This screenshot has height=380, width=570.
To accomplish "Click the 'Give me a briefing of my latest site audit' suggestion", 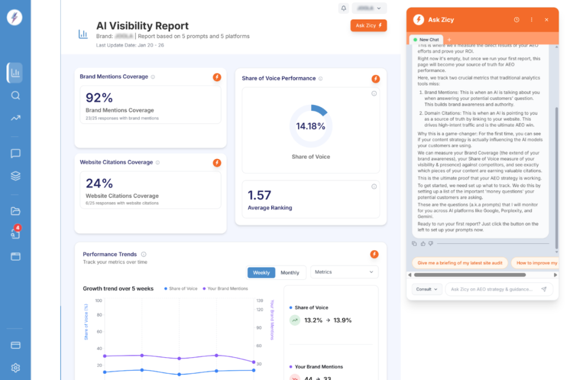I will (x=460, y=263).
